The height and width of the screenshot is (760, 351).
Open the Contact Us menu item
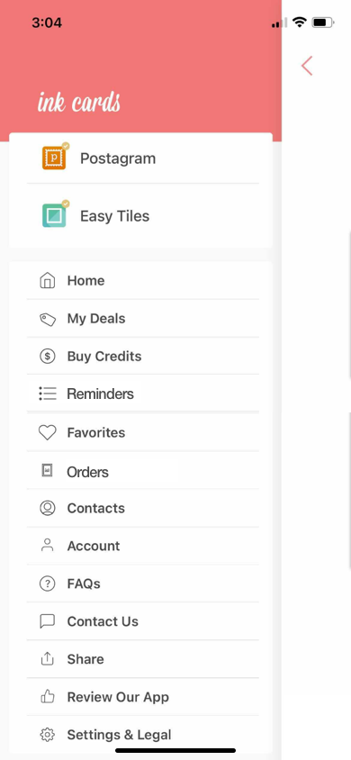(x=143, y=621)
